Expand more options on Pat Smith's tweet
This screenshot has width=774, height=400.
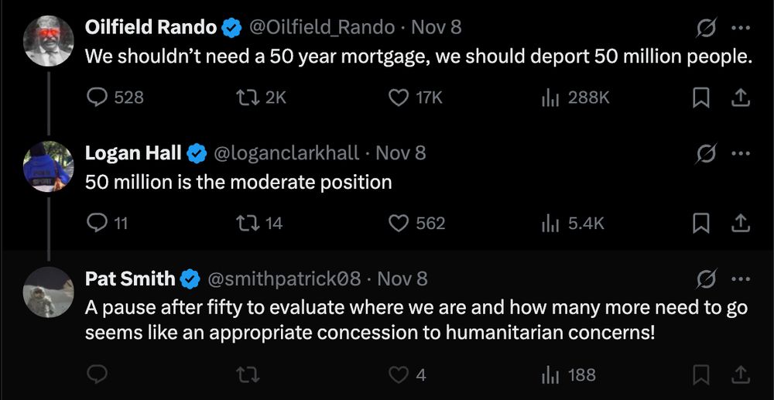741,279
